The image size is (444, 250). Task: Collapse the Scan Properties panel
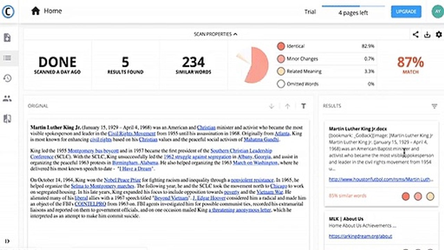[215, 34]
